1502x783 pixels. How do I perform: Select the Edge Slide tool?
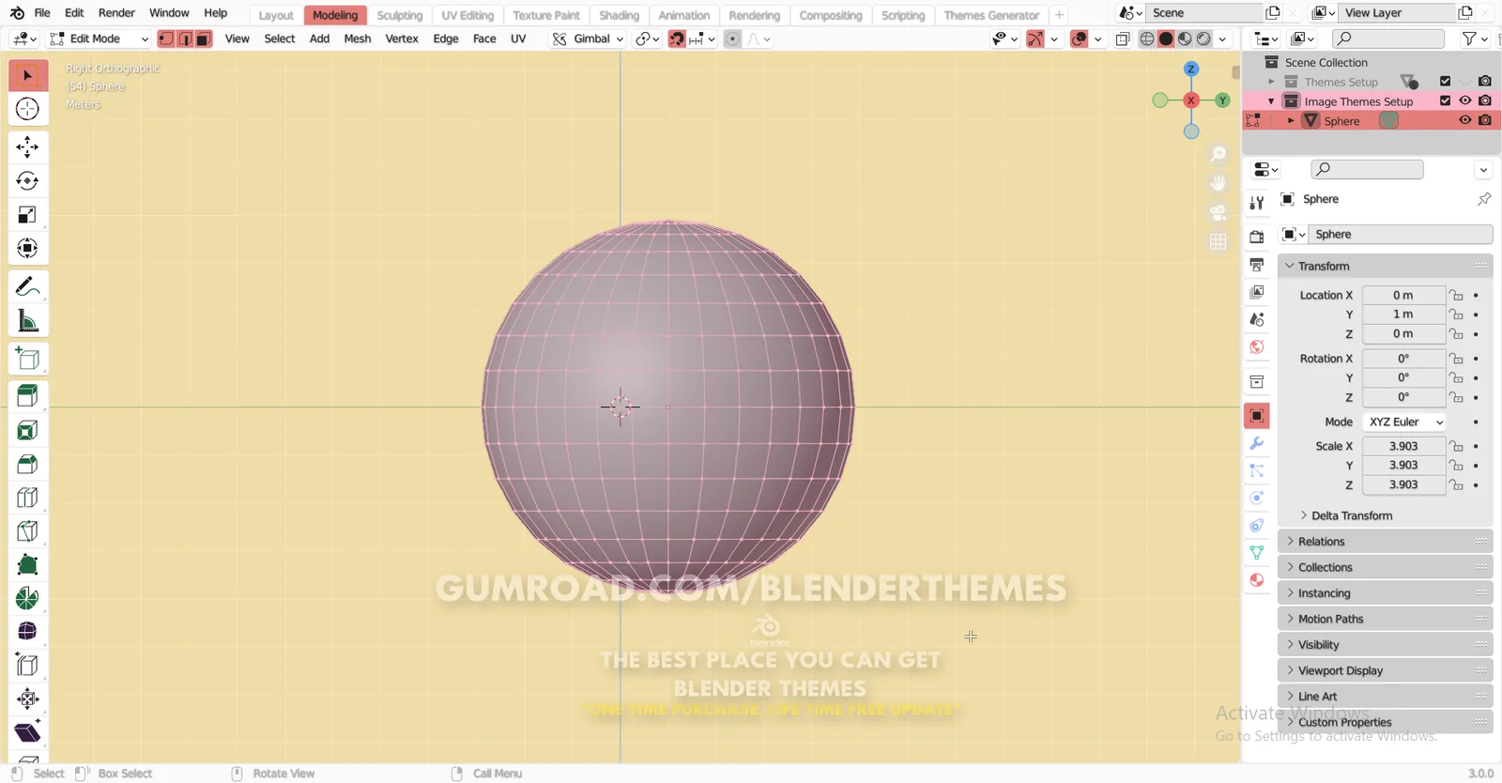[27, 665]
